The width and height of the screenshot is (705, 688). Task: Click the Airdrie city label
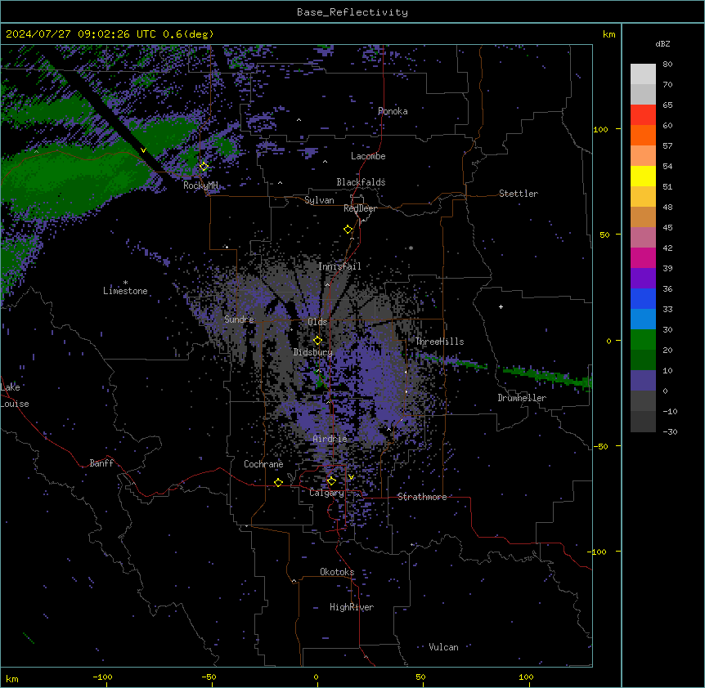coord(330,439)
